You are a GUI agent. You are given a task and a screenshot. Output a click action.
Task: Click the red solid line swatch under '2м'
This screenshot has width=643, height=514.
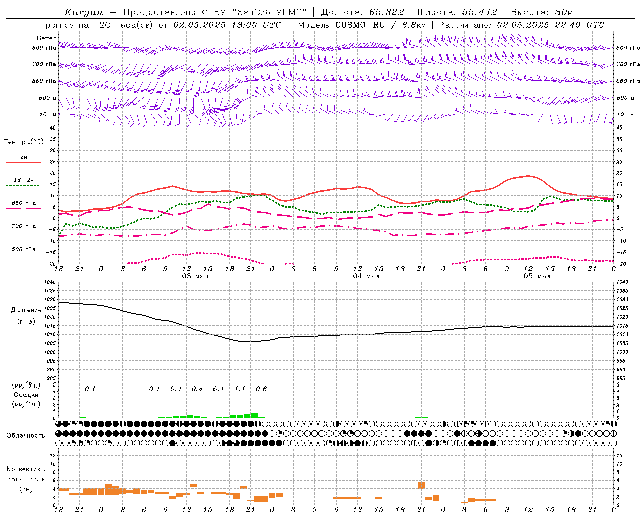pyautogui.click(x=23, y=163)
